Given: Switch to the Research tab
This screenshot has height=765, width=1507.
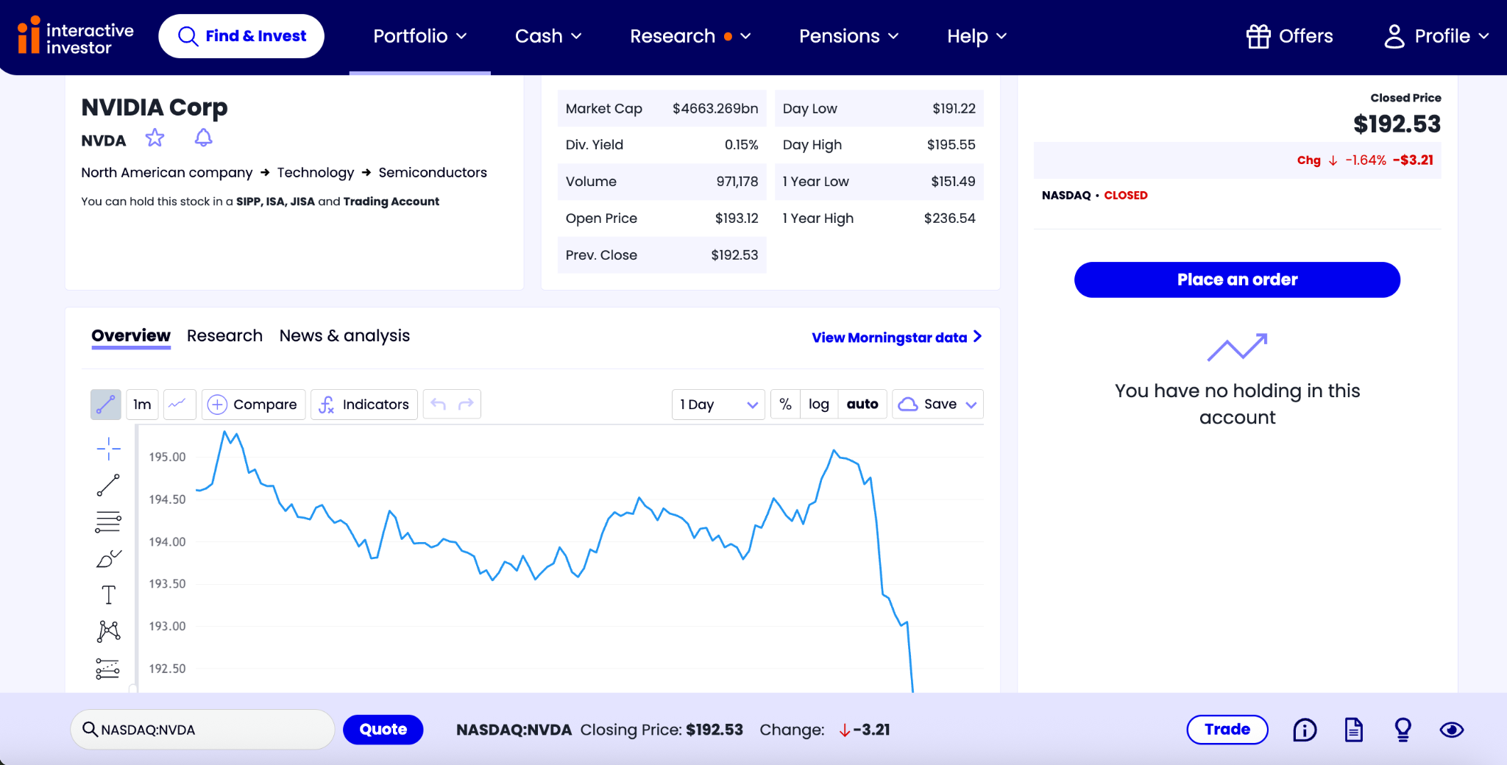Looking at the screenshot, I should 224,335.
